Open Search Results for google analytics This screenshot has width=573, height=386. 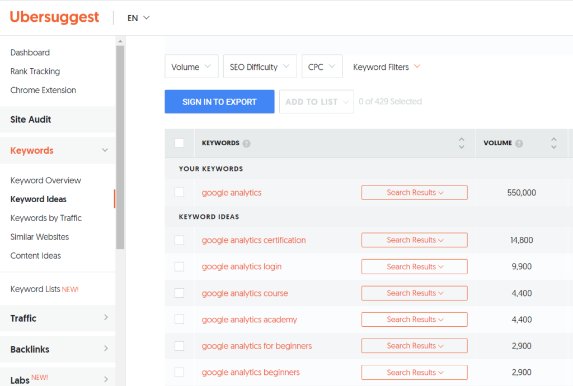click(x=415, y=193)
